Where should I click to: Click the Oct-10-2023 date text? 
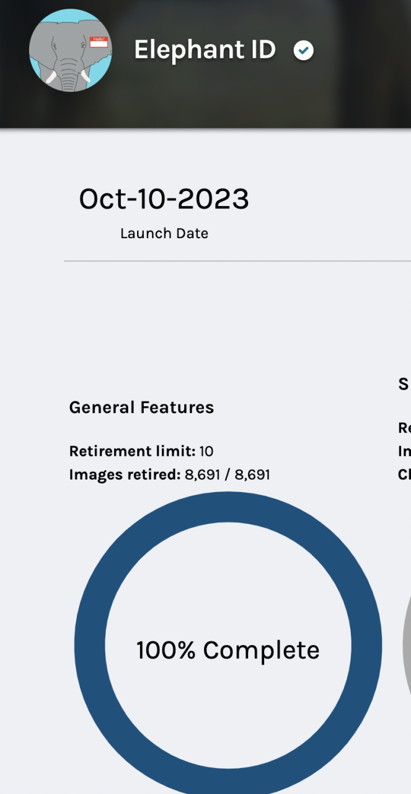click(x=164, y=199)
